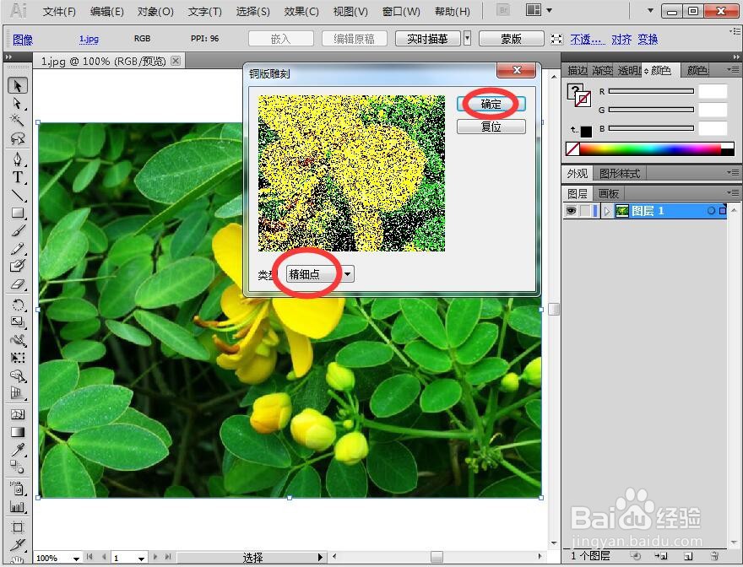Select the Rotate tool
The height and width of the screenshot is (567, 743).
[x=18, y=305]
